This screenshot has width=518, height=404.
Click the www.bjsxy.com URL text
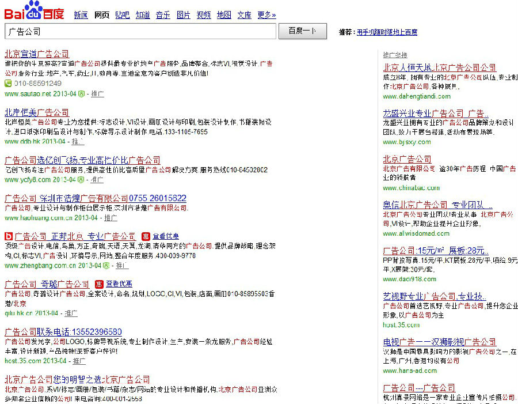point(407,142)
